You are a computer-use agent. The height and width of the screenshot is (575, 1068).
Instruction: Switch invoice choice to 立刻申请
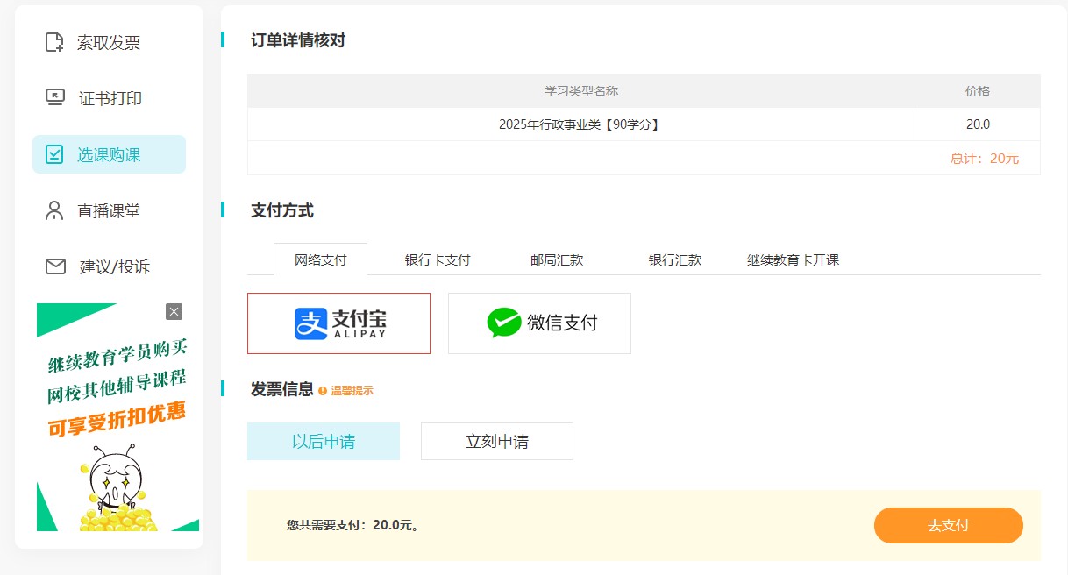[x=496, y=441]
